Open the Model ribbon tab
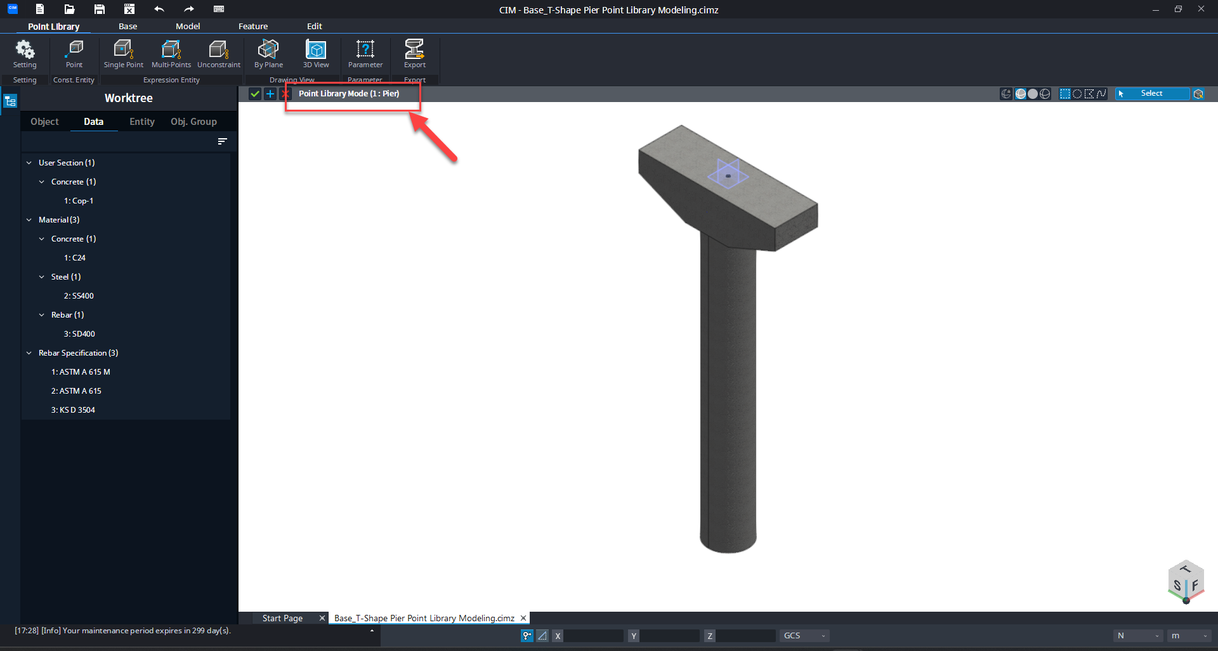 pos(188,26)
